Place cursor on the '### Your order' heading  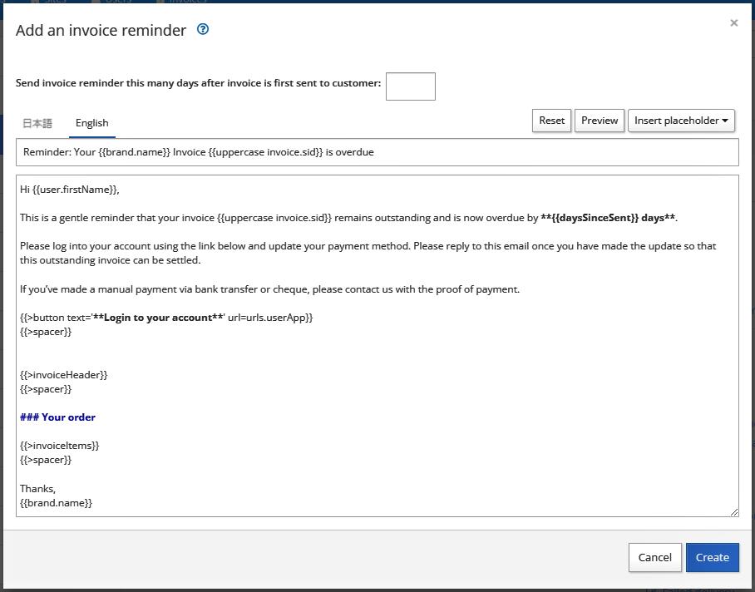pos(57,417)
